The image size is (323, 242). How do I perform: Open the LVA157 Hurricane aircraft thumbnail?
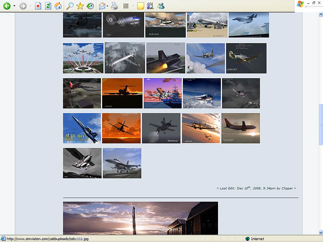[246, 58]
